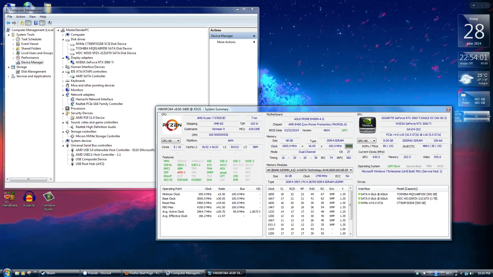Switch to Firefox Start Page taskbar button

tap(142, 273)
